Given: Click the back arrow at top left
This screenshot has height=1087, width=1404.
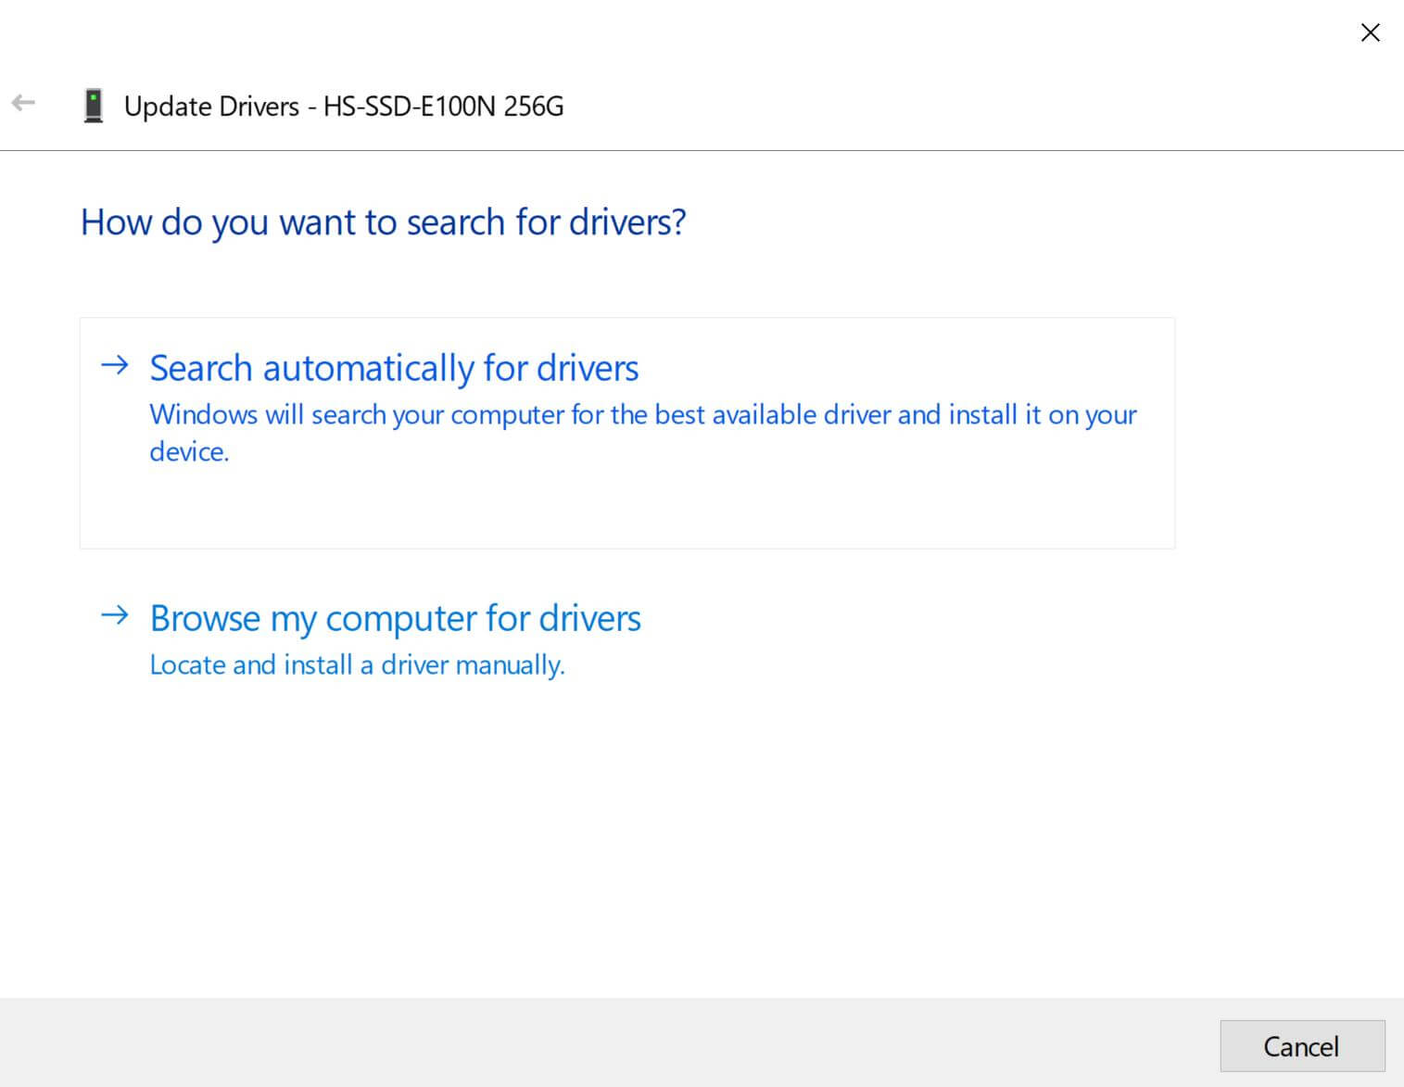Looking at the screenshot, I should point(23,103).
